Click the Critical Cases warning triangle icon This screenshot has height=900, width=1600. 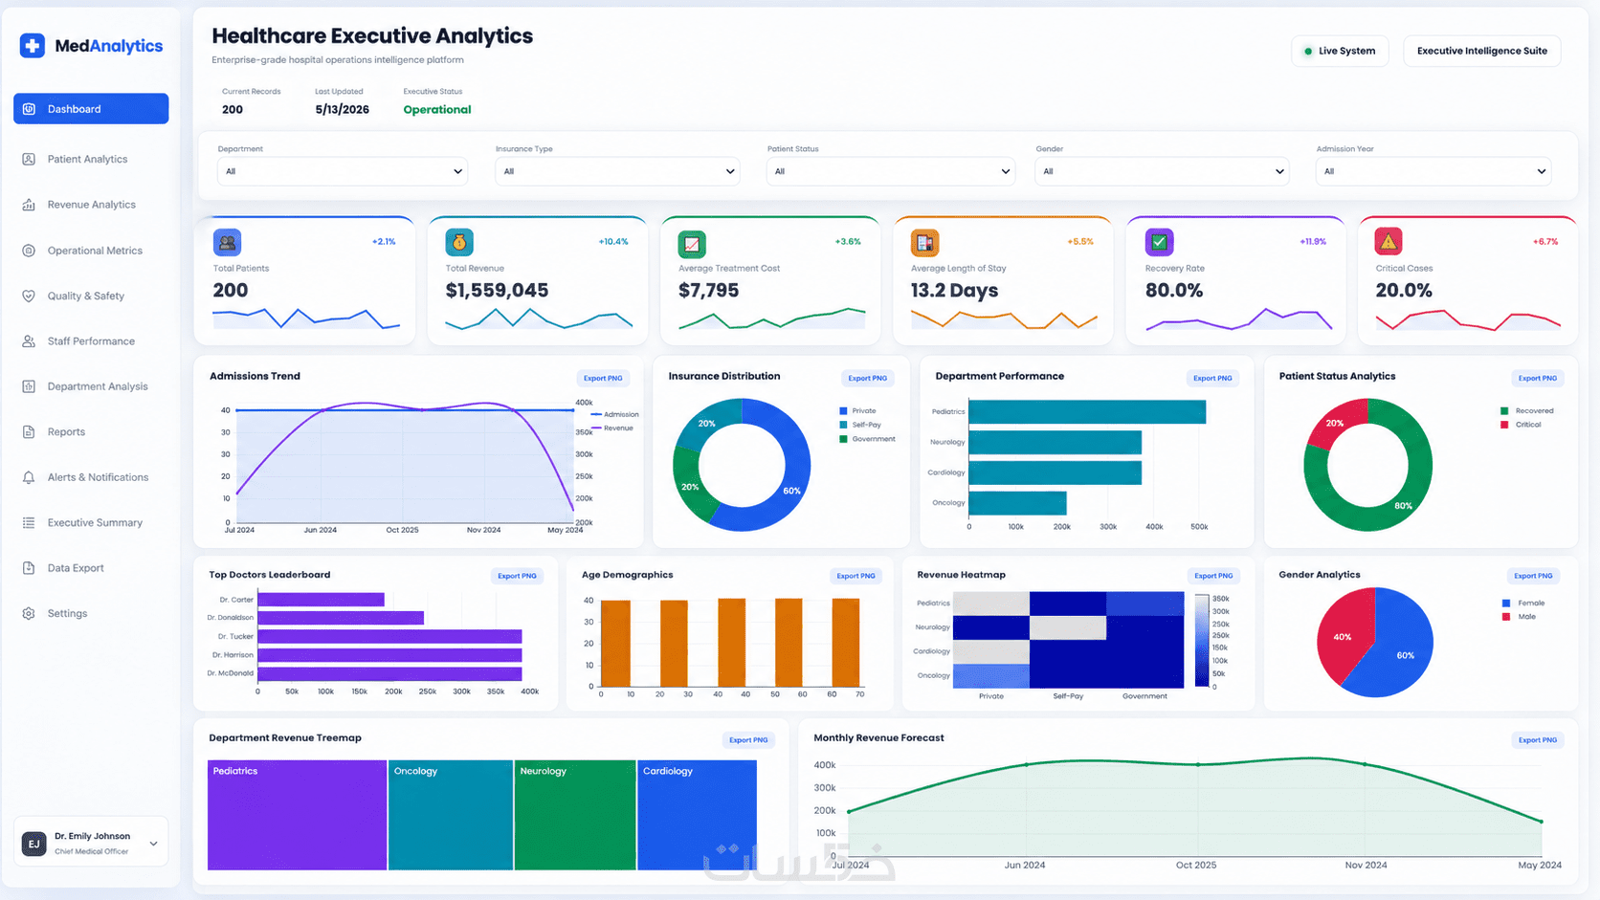click(1389, 243)
